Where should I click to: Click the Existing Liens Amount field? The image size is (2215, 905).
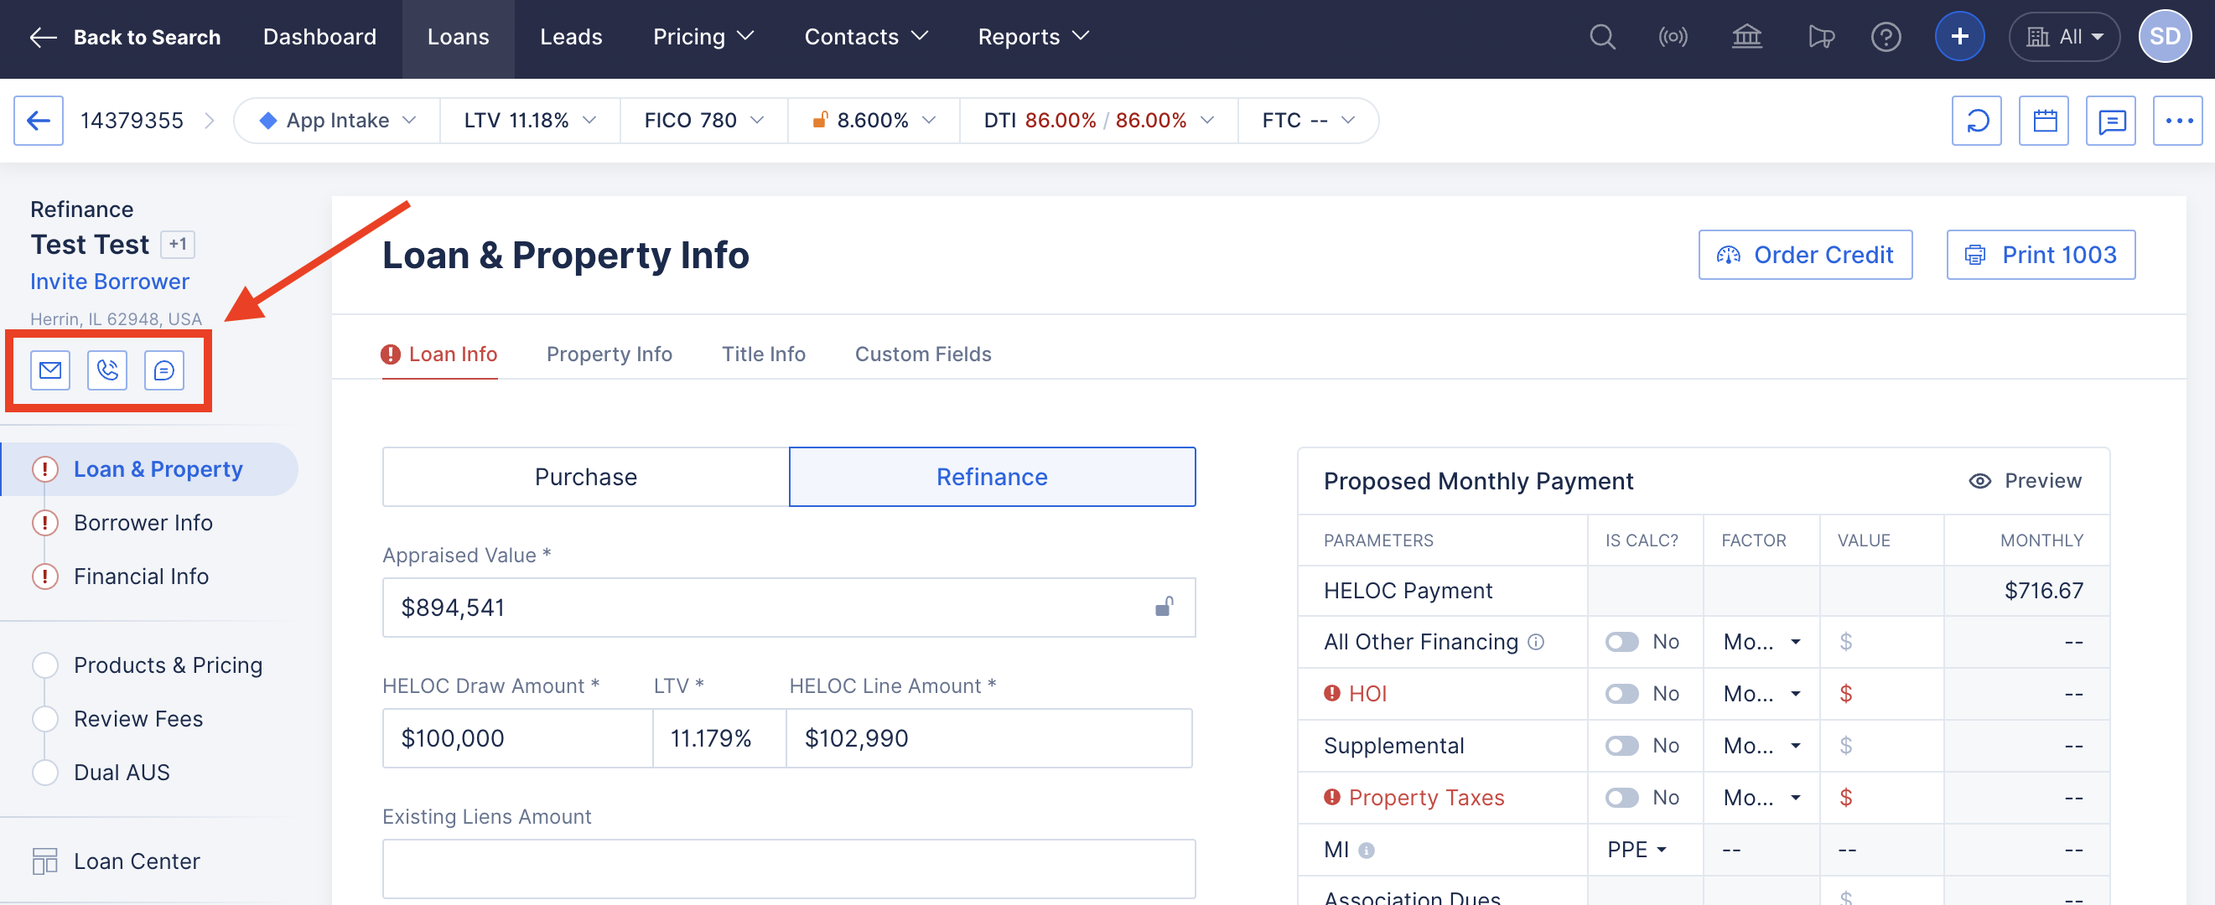point(787,868)
